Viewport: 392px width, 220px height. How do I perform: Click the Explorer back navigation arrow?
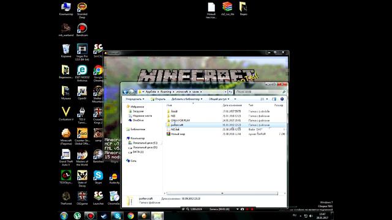tap(126, 92)
